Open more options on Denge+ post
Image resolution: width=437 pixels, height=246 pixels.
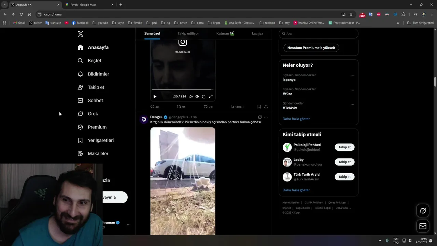[x=266, y=117]
